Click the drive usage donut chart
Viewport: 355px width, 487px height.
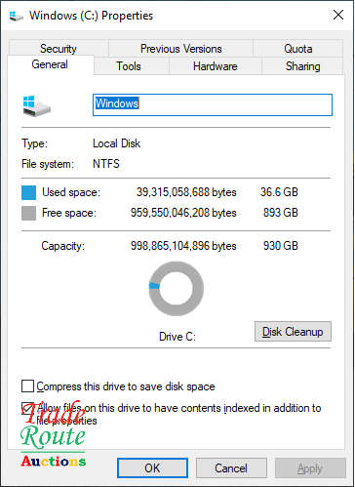pyautogui.click(x=177, y=289)
